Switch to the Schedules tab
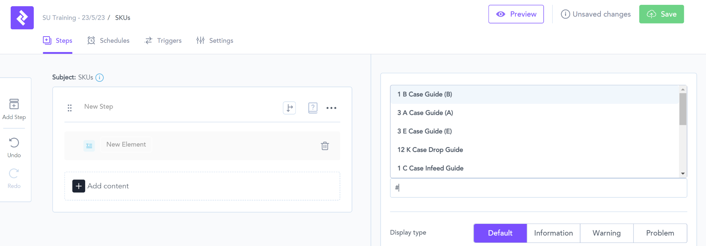This screenshot has width=706, height=246. pos(109,41)
